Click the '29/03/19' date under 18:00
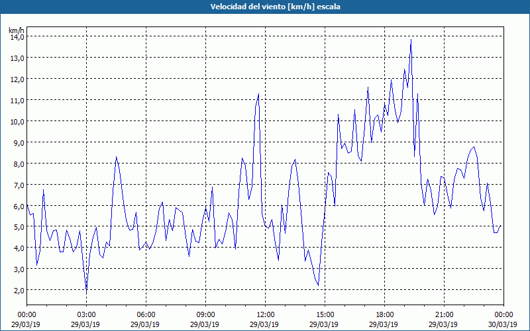This screenshot has width=530, height=331. [x=384, y=324]
